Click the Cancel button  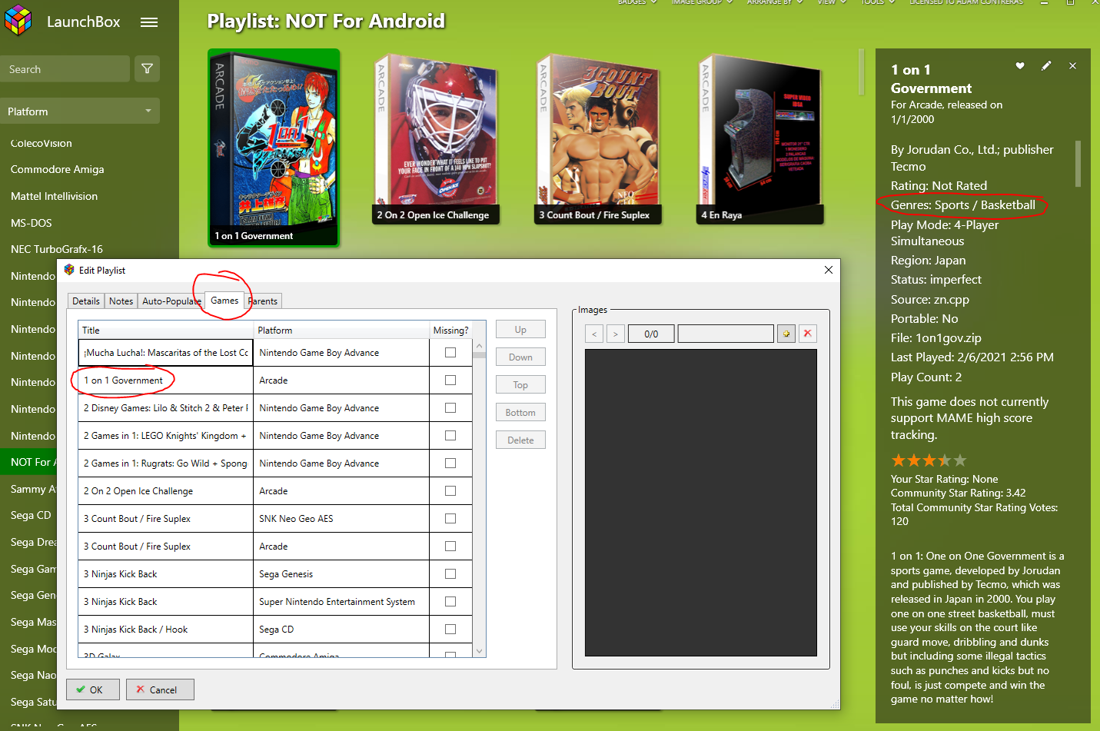coord(160,689)
